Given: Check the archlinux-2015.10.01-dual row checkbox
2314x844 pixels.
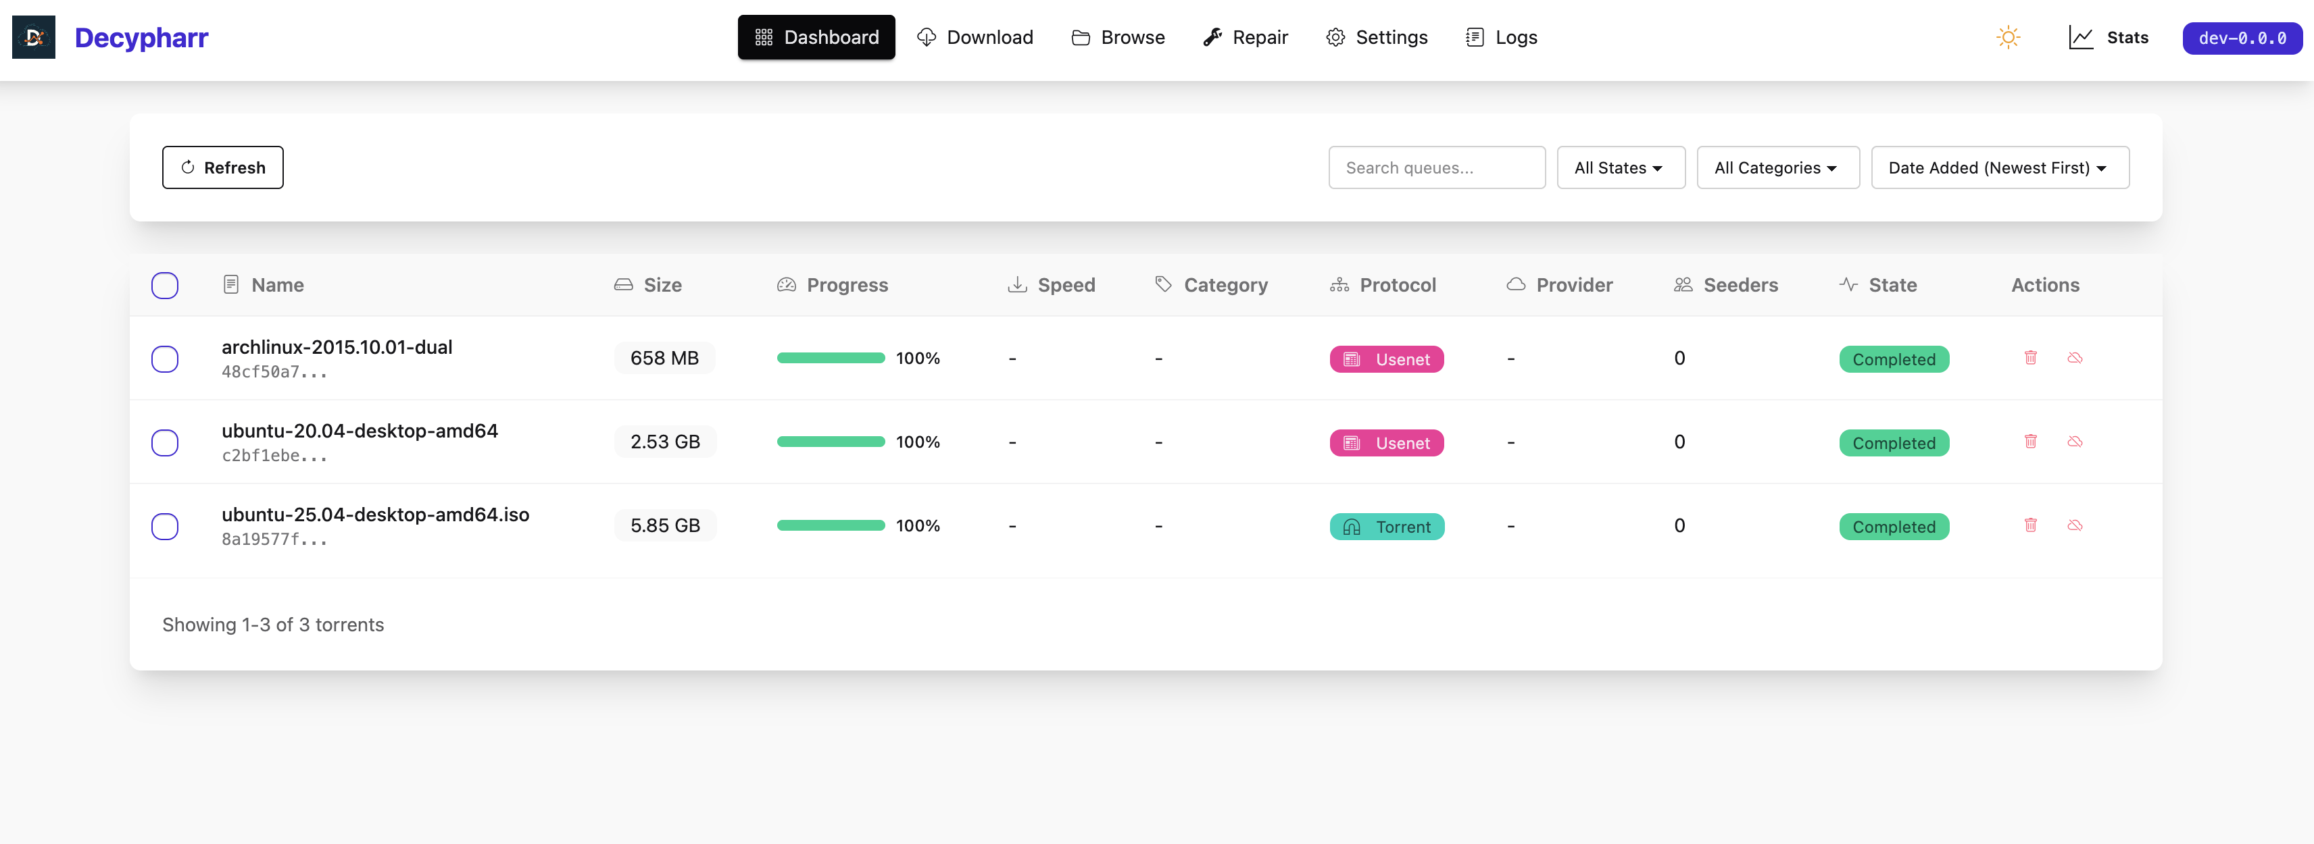Looking at the screenshot, I should pos(164,359).
